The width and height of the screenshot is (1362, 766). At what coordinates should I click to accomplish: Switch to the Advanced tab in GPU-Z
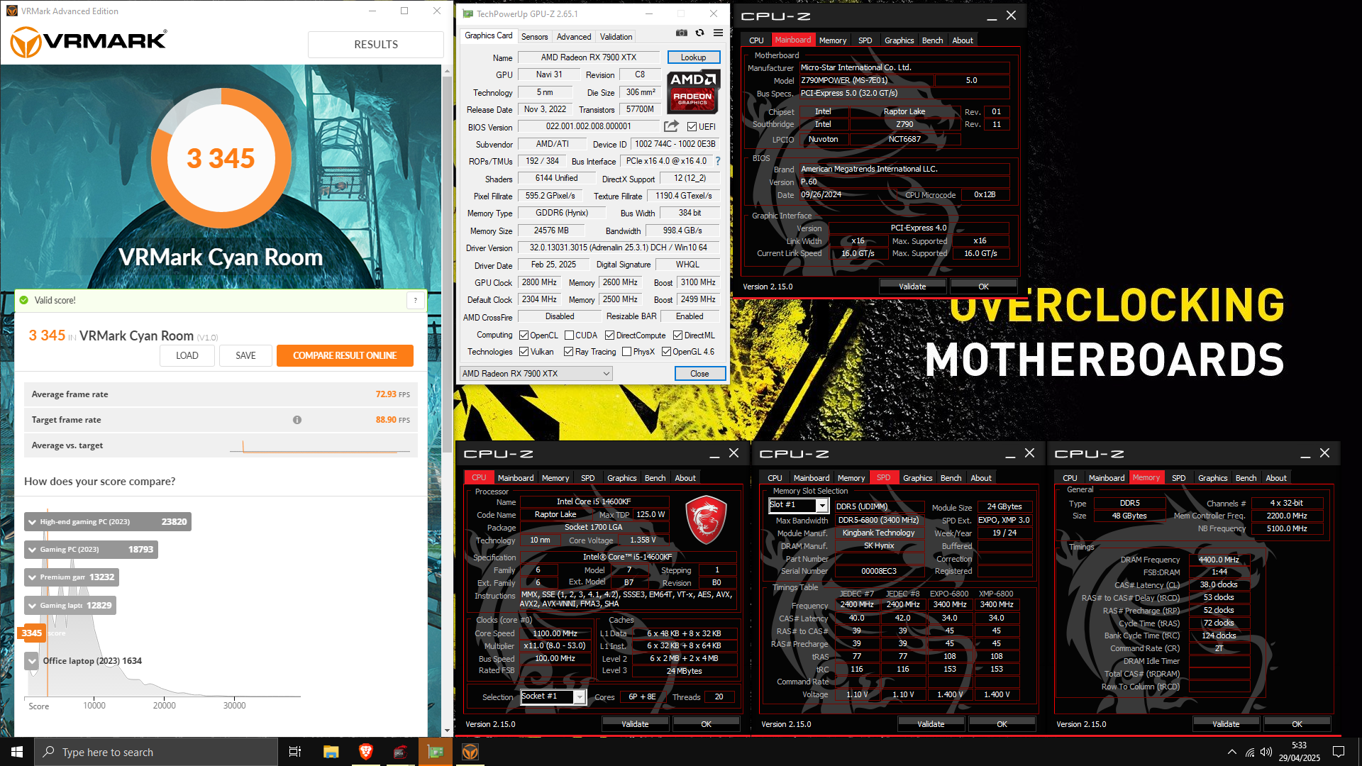click(x=574, y=37)
